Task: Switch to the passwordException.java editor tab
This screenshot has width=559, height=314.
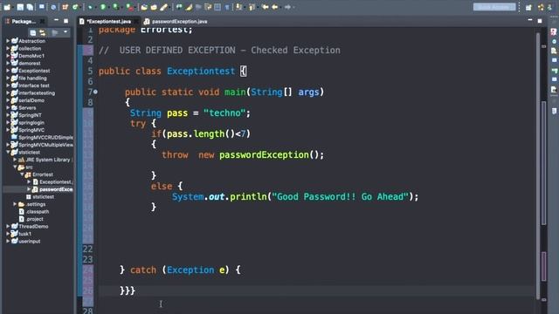Action: click(x=176, y=21)
